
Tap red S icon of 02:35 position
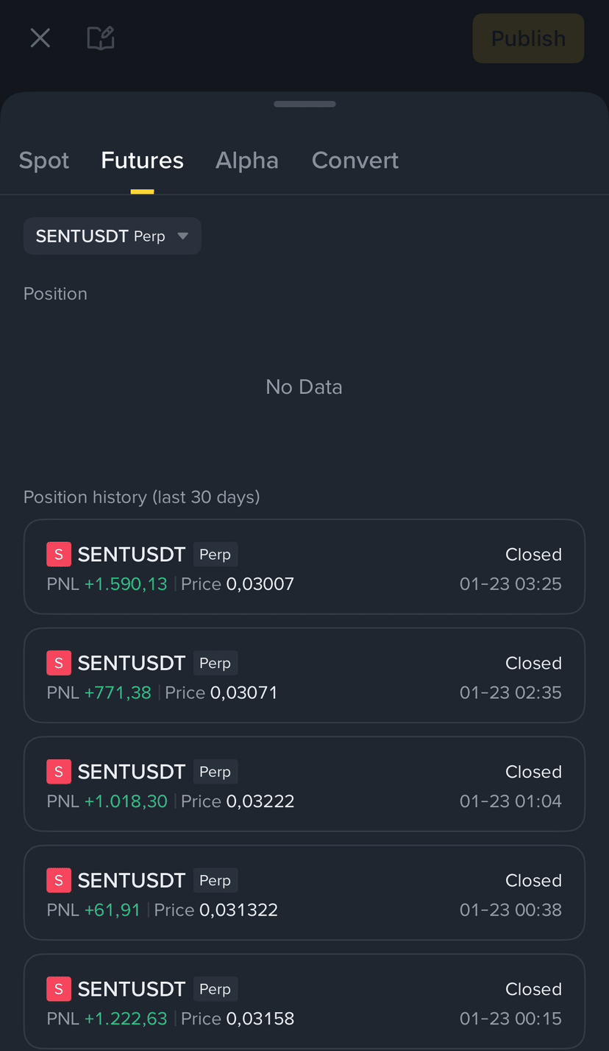59,663
